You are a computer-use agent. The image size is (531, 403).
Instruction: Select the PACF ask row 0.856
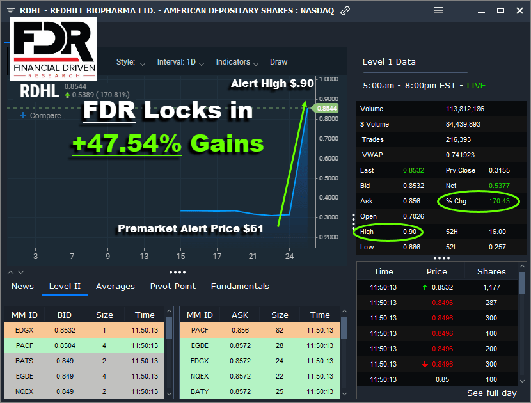click(260, 330)
